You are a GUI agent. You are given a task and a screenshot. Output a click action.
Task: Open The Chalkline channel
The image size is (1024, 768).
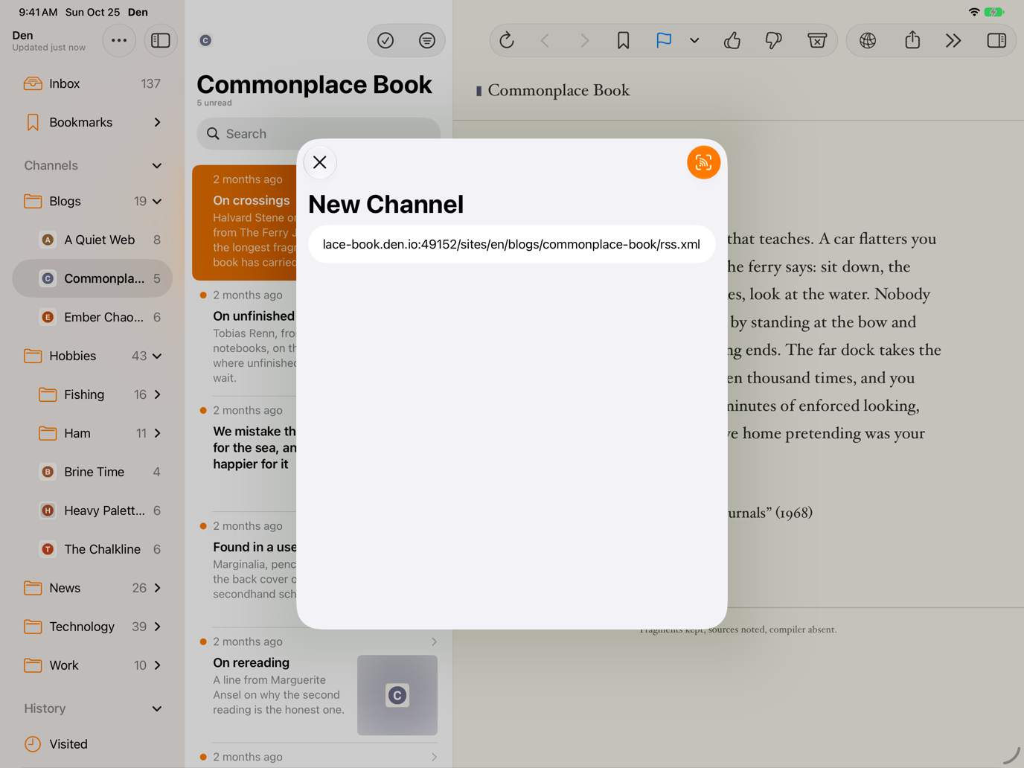[x=92, y=549]
